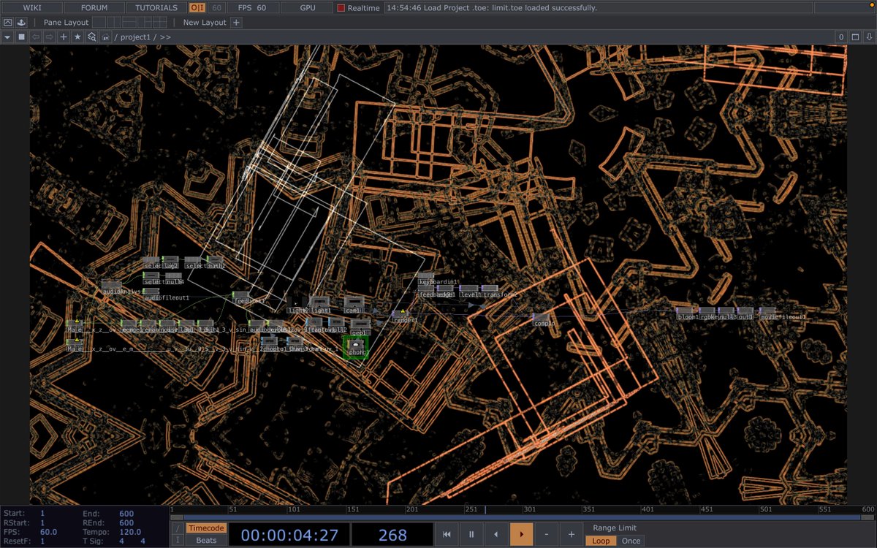
Task: Jump to the start of the timeline
Action: [x=447, y=535]
